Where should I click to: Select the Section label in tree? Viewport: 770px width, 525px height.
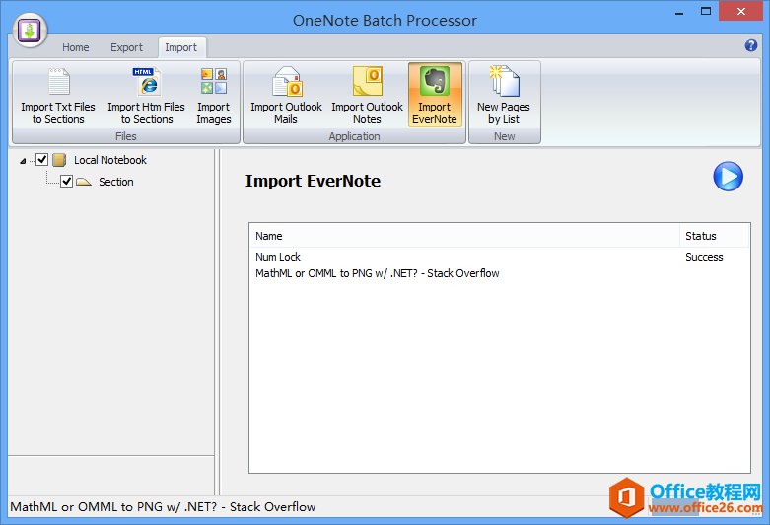116,182
